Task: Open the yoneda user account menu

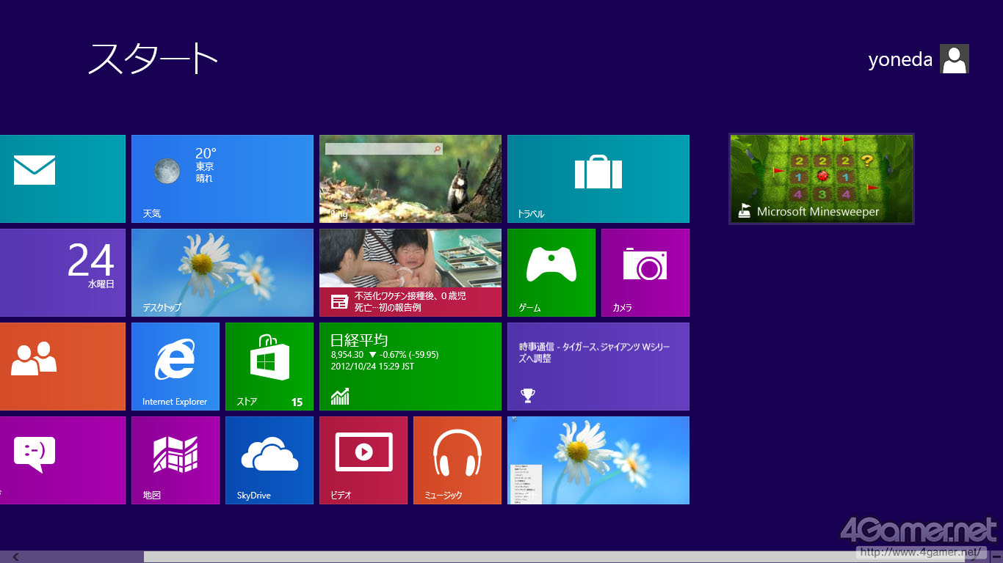Action: click(x=919, y=59)
